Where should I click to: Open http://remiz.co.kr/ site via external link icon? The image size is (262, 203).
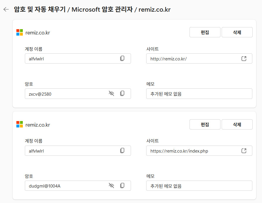[x=244, y=58]
